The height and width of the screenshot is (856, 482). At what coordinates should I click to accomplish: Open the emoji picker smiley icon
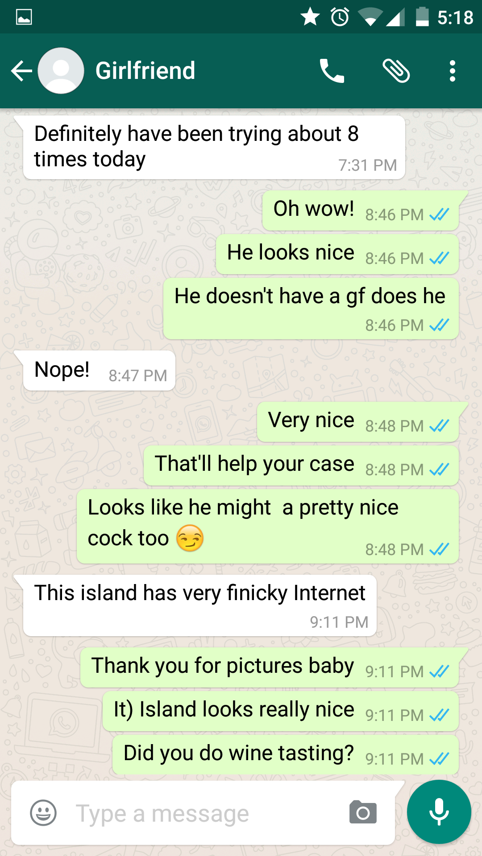43,813
